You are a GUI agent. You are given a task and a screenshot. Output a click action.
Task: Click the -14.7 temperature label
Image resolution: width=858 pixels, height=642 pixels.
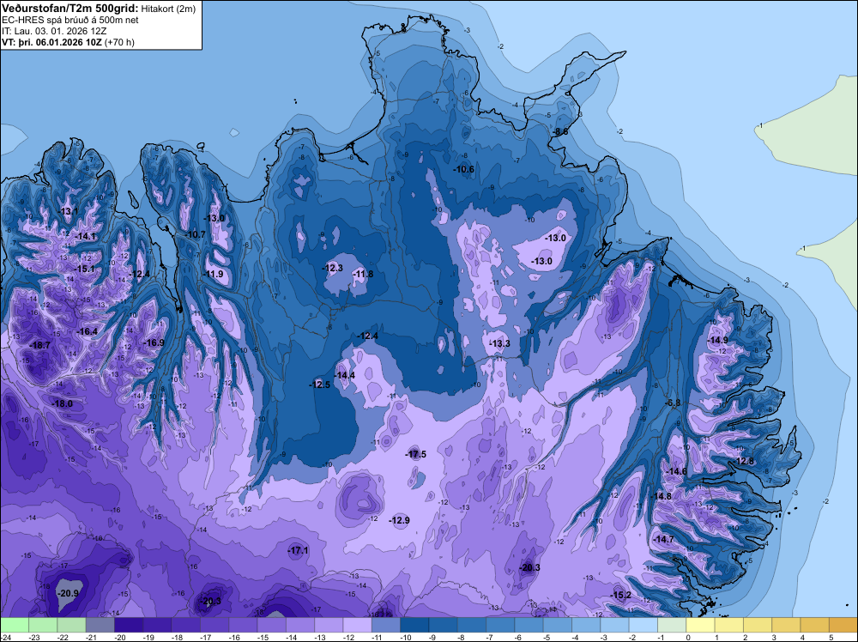pos(664,539)
